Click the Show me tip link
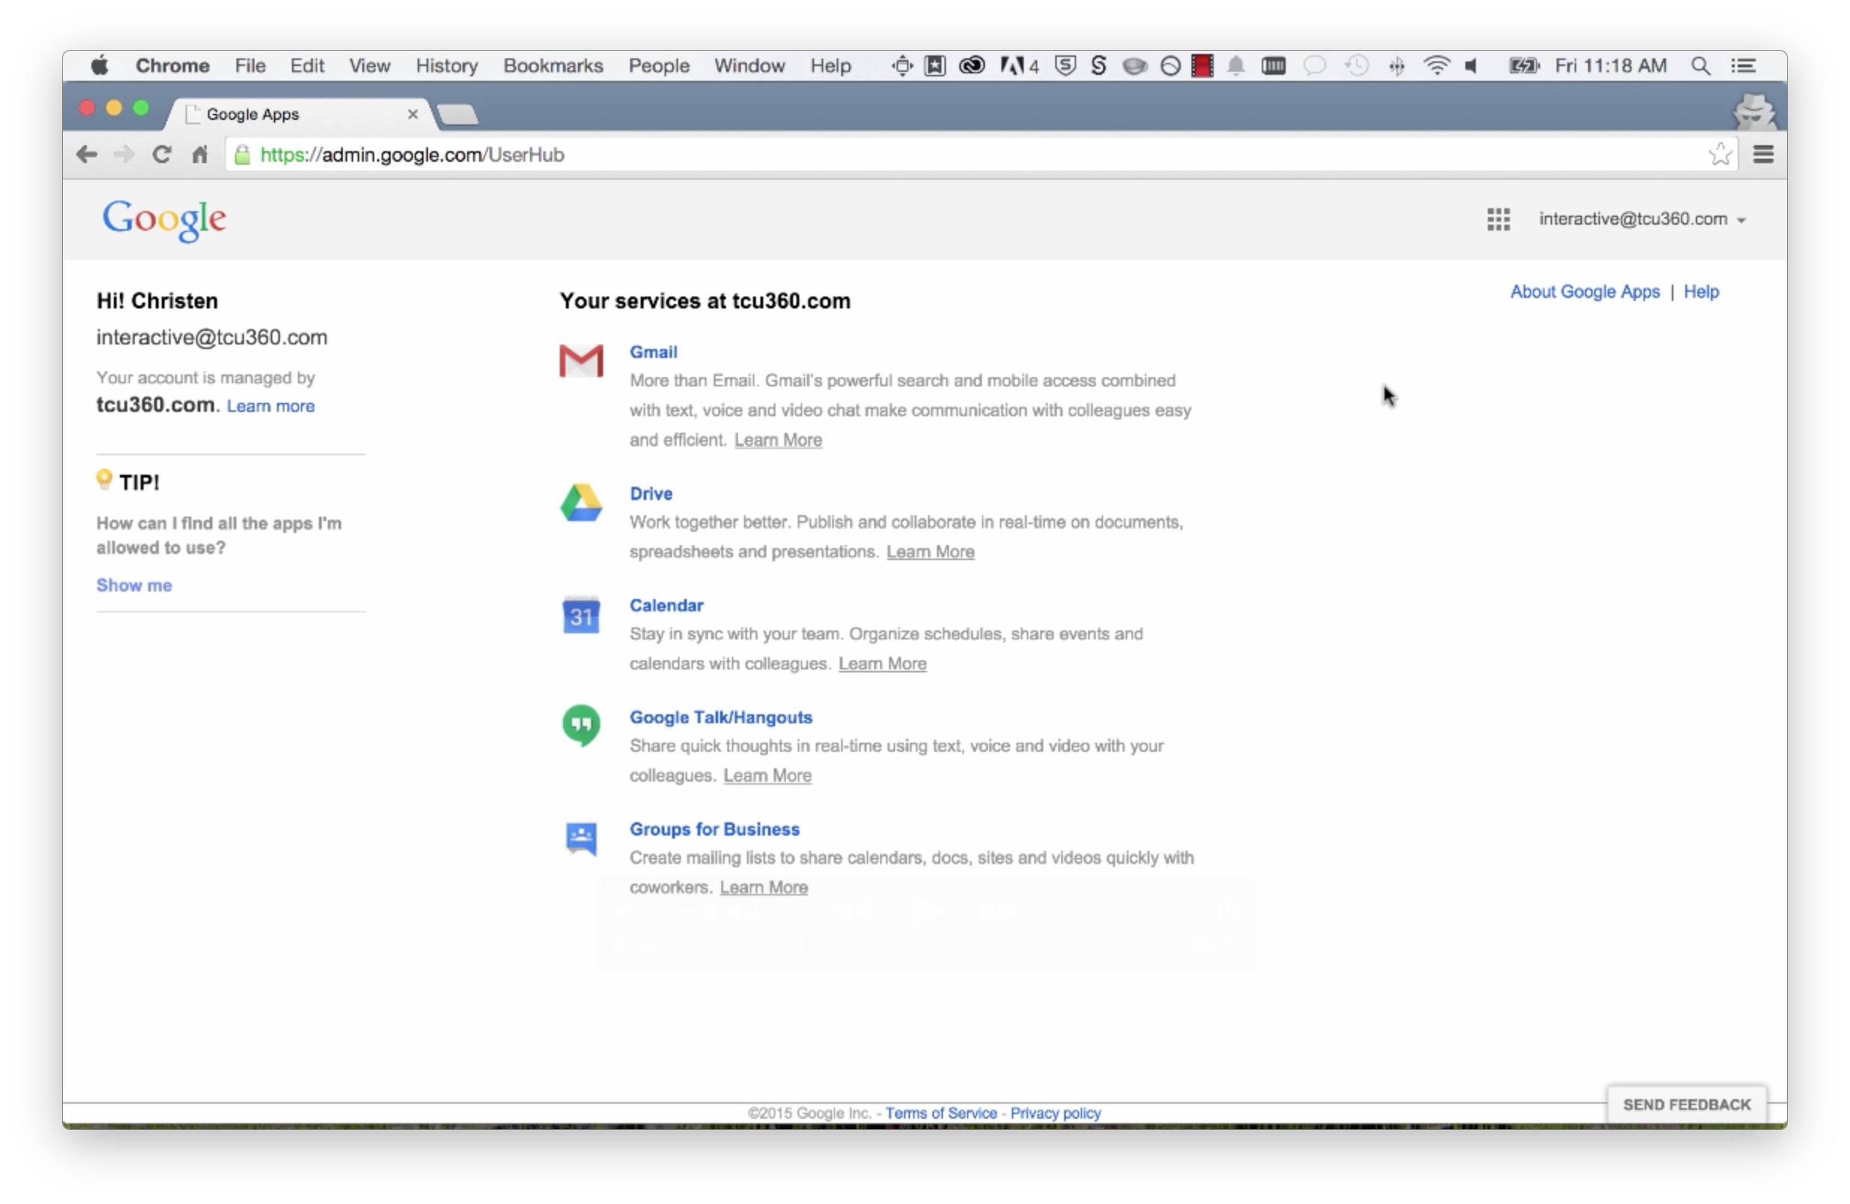The width and height of the screenshot is (1850, 1204). pyautogui.click(x=134, y=585)
